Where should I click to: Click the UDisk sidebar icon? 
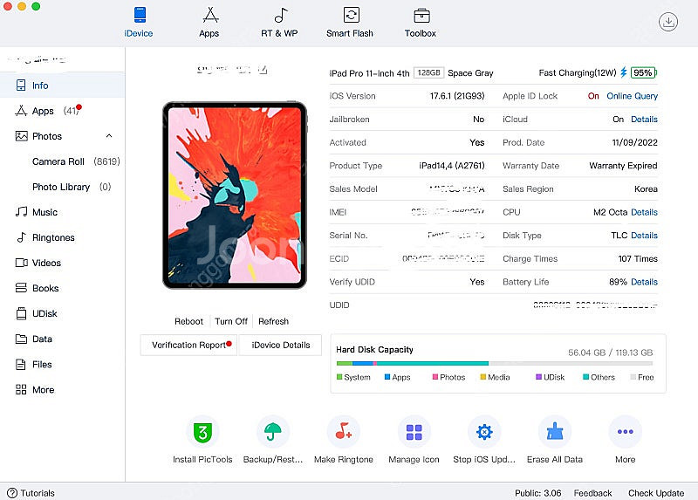tap(21, 313)
